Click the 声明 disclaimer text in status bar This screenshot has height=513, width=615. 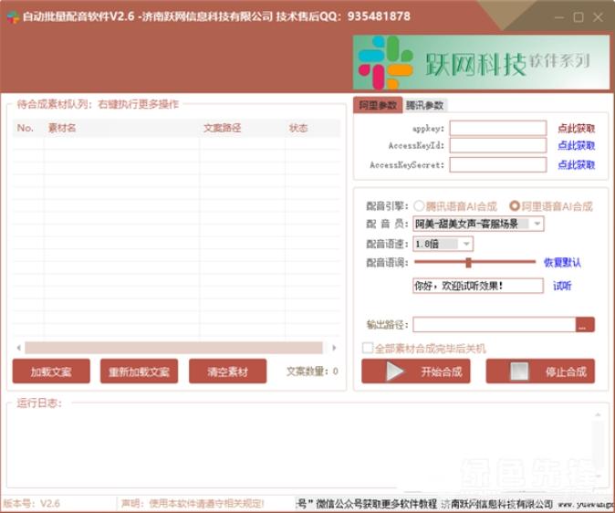click(x=193, y=504)
